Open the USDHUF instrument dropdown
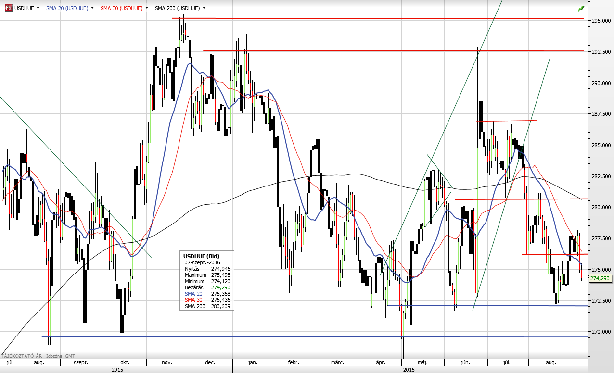This screenshot has height=373, width=614. 37,8
